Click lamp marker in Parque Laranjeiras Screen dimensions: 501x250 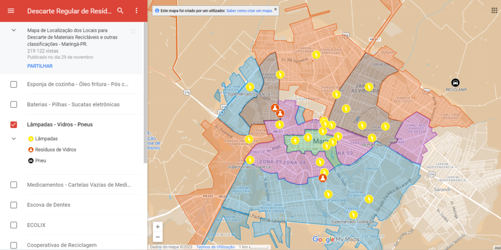click(x=280, y=75)
